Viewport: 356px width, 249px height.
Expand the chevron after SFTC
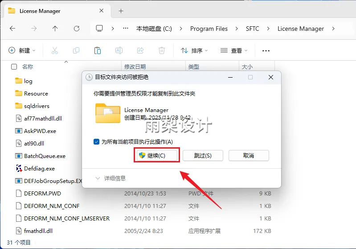268,29
